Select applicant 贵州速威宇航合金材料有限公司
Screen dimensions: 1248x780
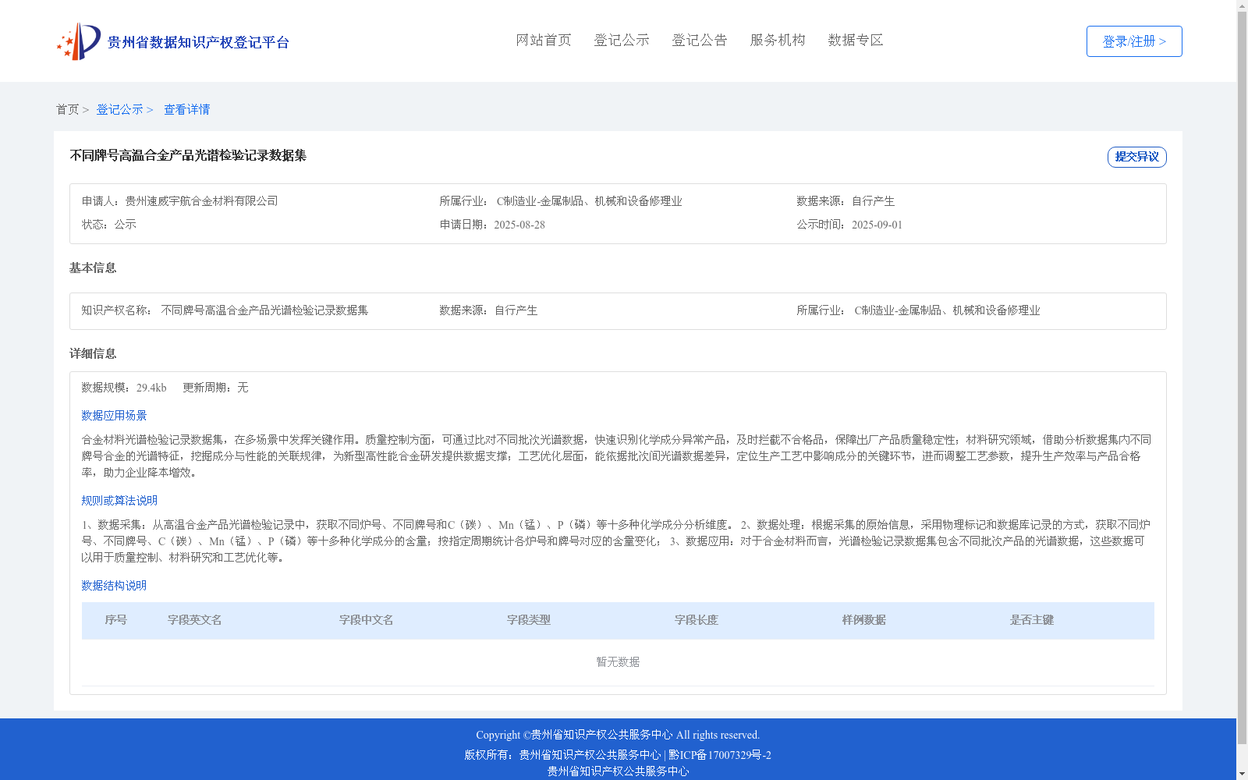201,201
